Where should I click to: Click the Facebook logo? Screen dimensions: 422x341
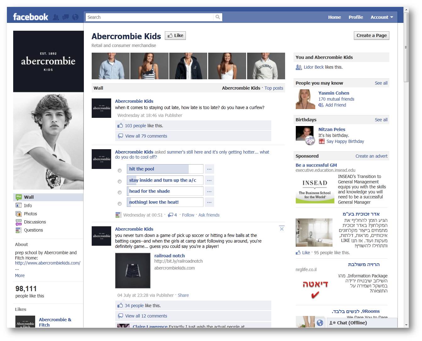(30, 17)
